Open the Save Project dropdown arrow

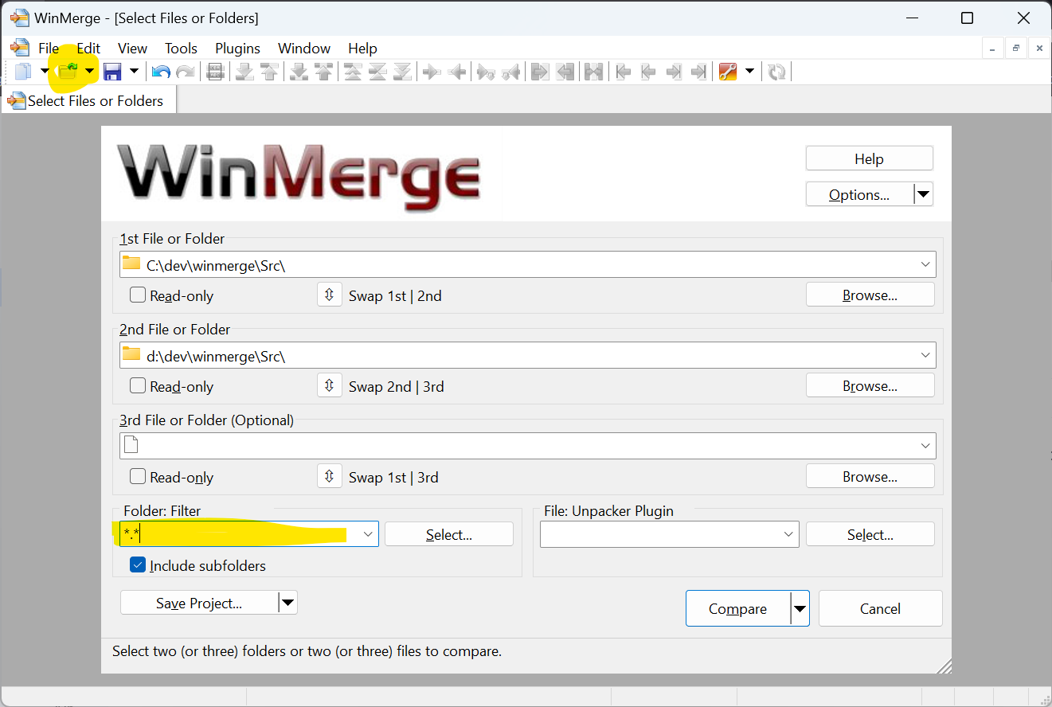(x=287, y=603)
